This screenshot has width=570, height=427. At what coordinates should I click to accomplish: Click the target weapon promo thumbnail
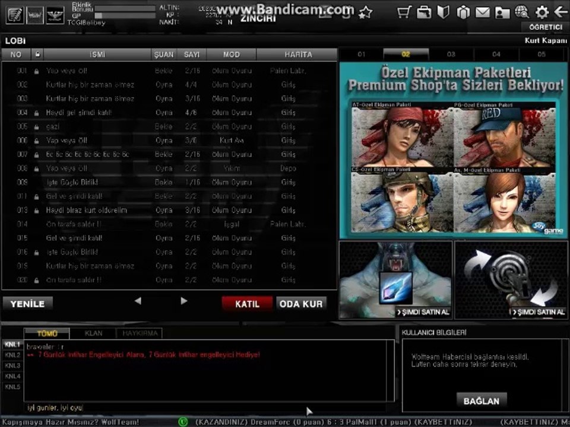coord(511,280)
